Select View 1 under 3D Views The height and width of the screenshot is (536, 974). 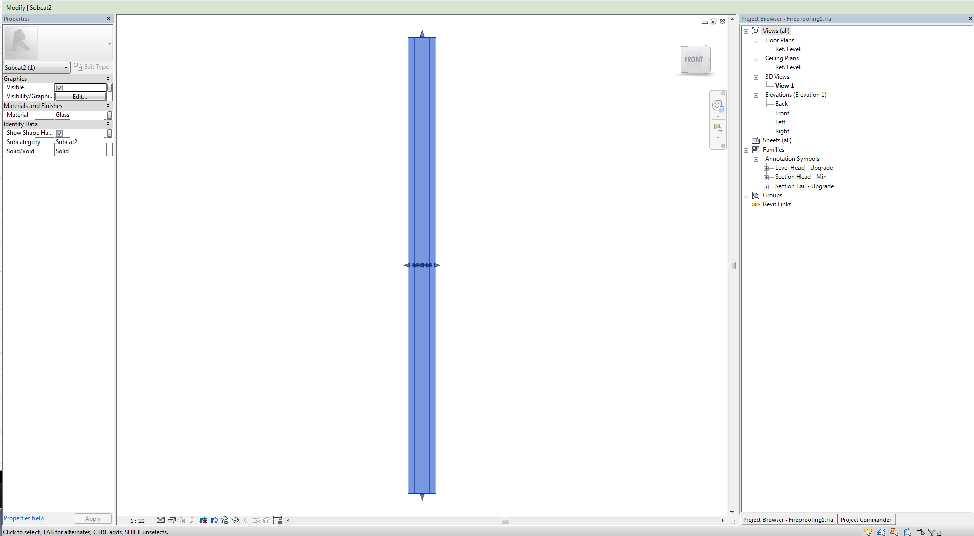click(784, 85)
